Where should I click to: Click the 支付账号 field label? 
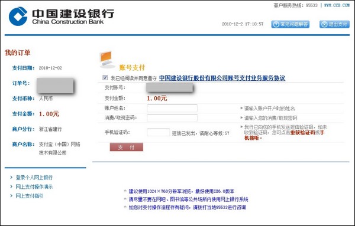tap(115, 87)
